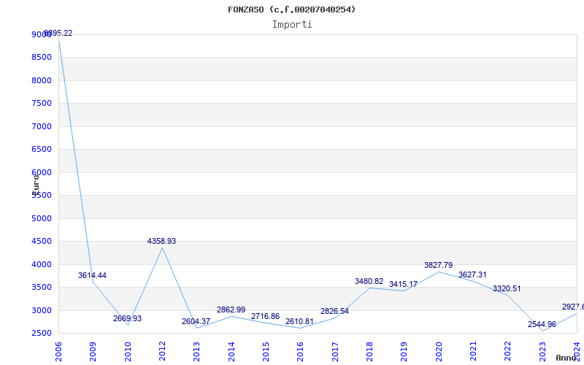Click the Anno axis title
Viewport: 584px width, 365px height.
pyautogui.click(x=566, y=358)
